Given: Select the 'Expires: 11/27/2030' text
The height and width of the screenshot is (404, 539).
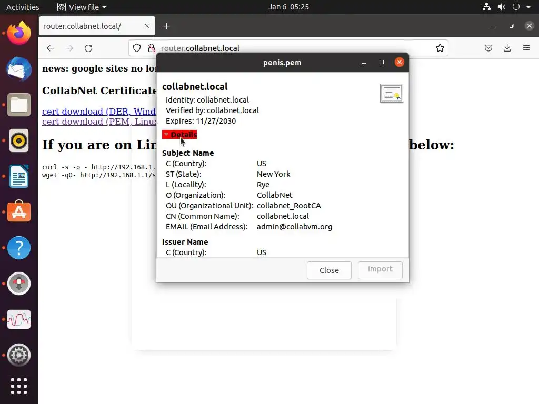Looking at the screenshot, I should 201,121.
